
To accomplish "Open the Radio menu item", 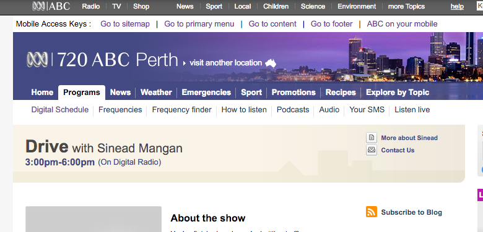I will point(91,6).
